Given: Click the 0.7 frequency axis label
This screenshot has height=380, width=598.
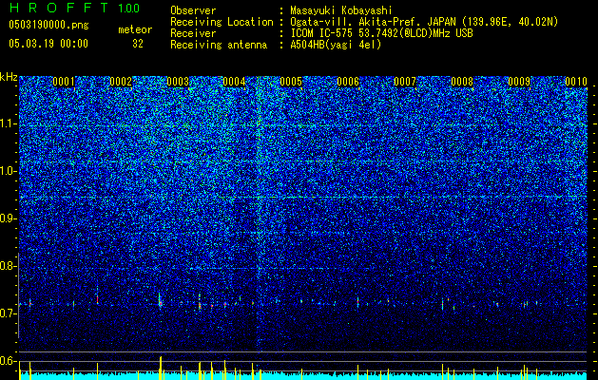Looking at the screenshot, I should pyautogui.click(x=8, y=313).
